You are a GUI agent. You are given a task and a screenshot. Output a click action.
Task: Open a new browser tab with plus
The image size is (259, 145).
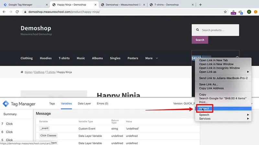pyautogui.click(x=200, y=5)
